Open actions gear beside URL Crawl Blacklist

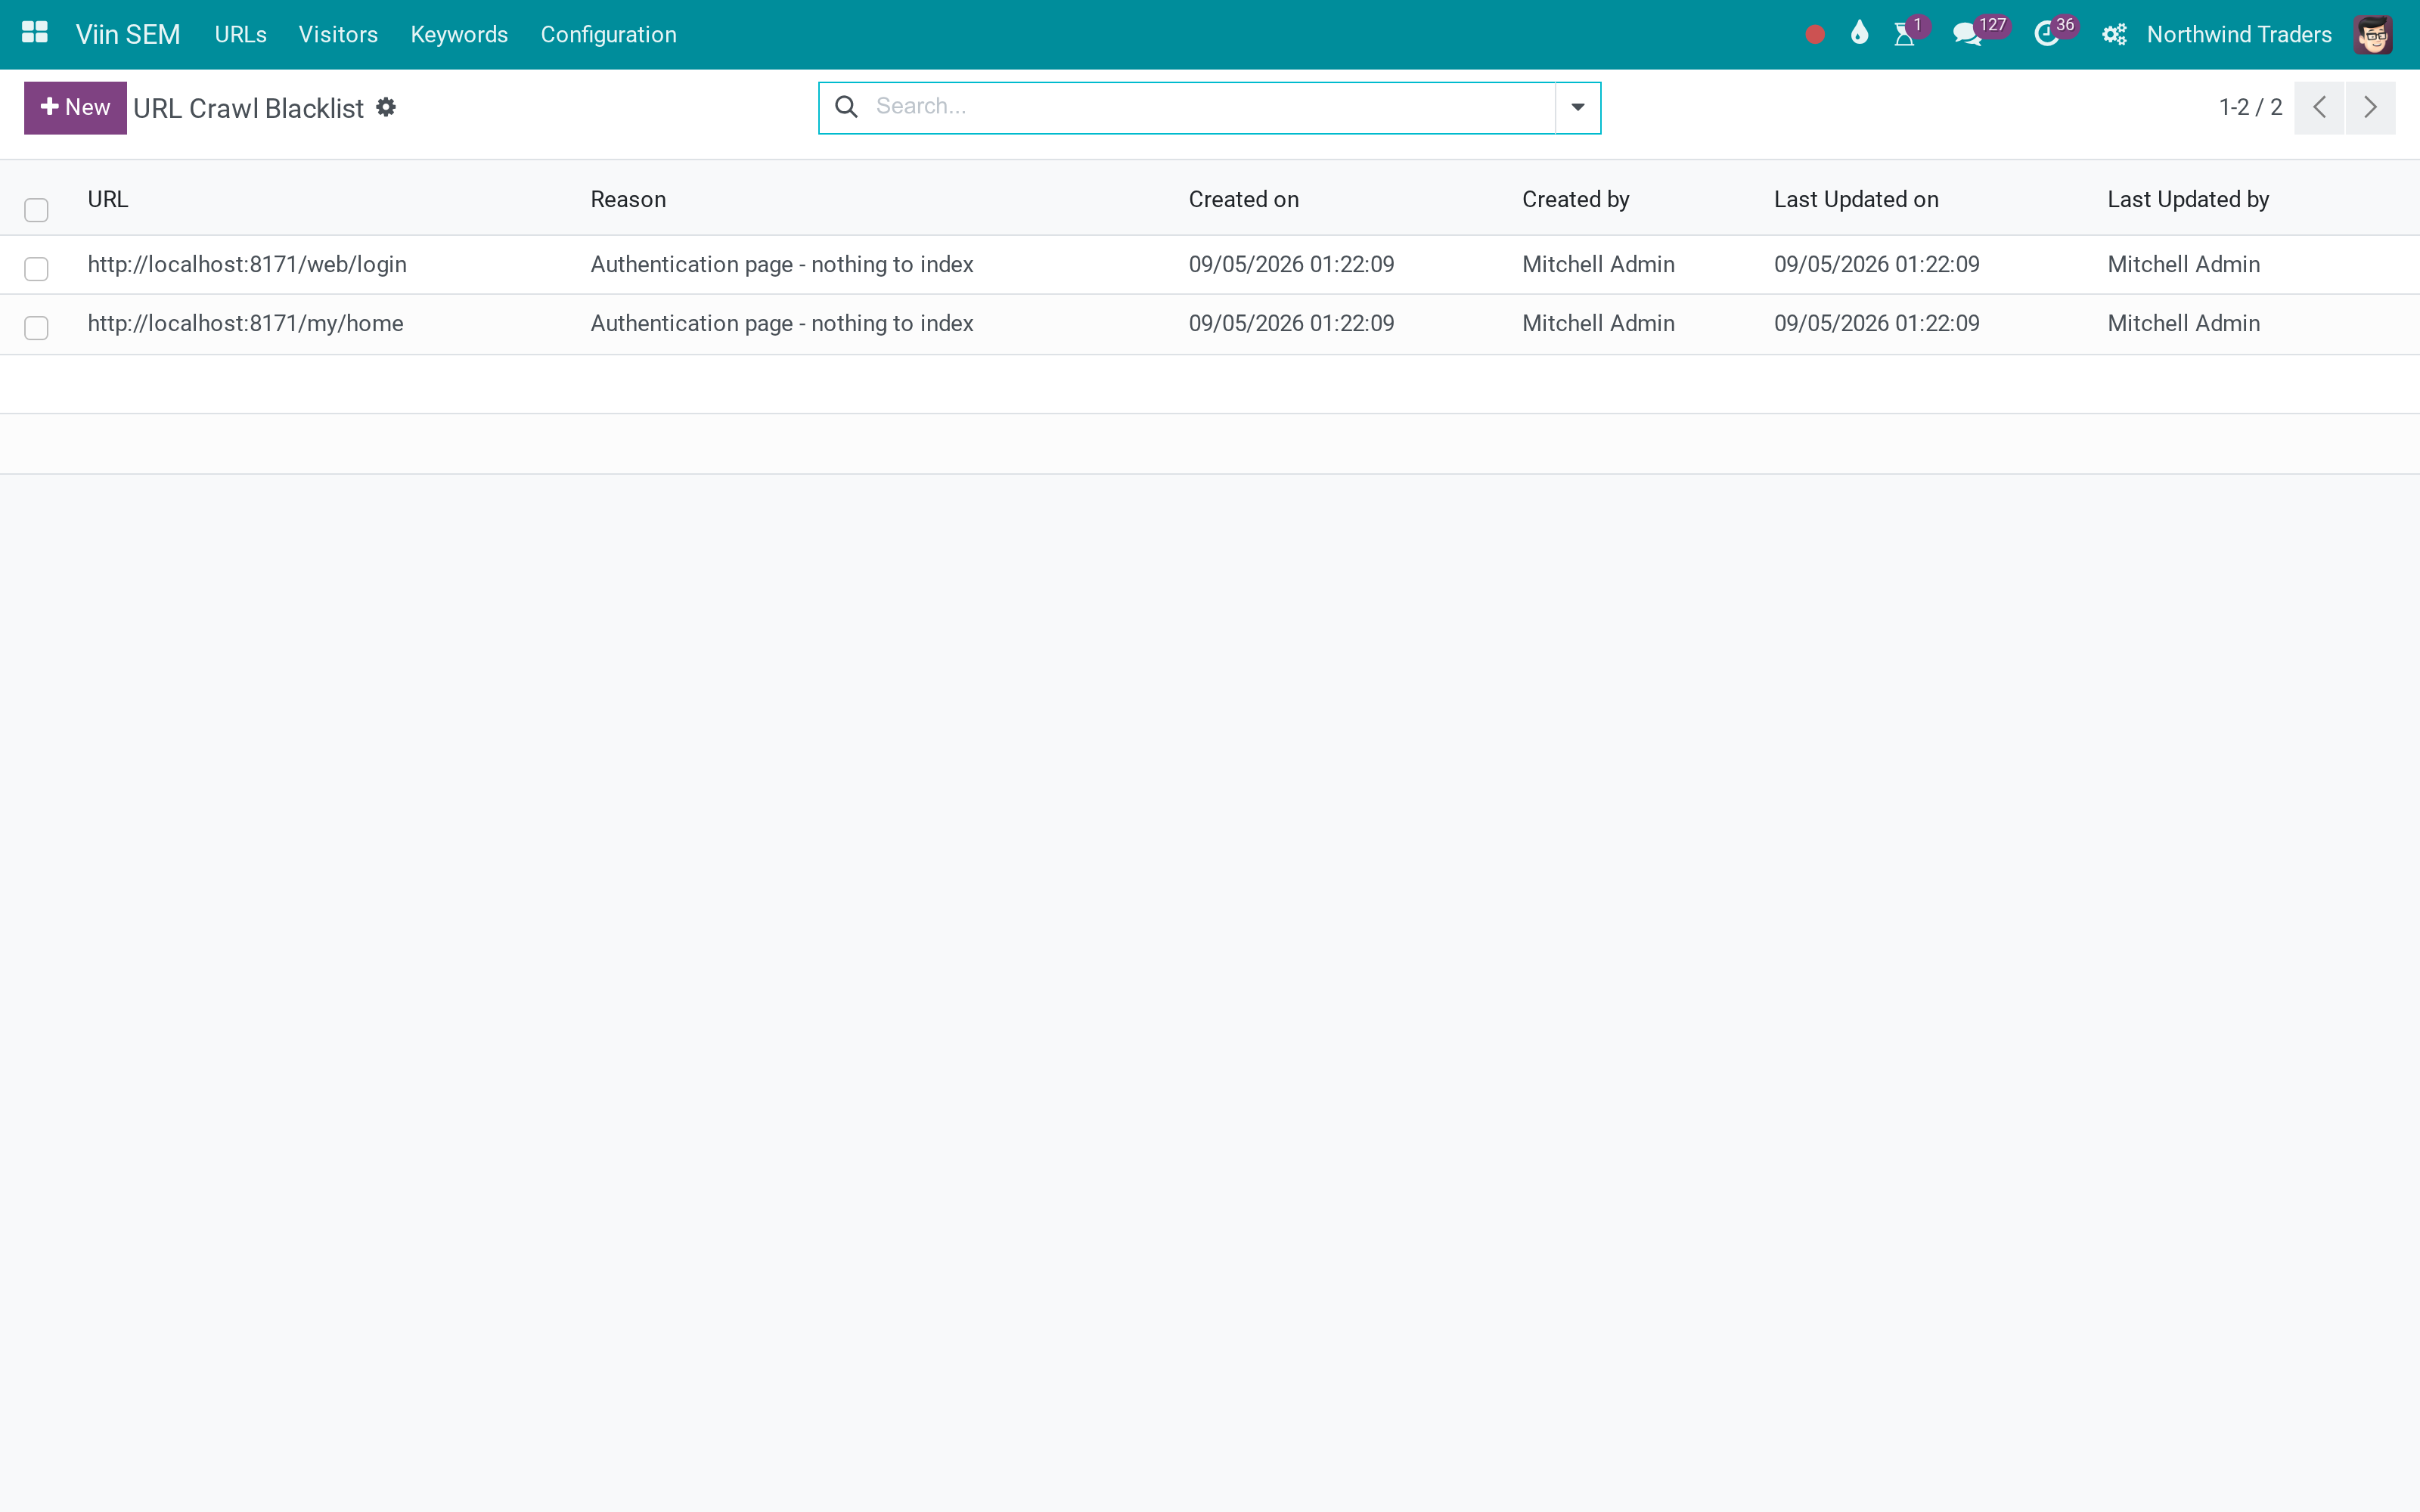point(386,107)
